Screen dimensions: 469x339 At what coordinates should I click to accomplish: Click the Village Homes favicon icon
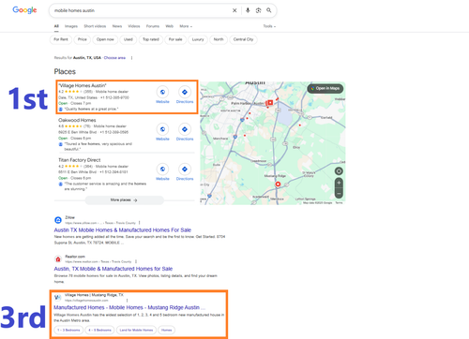57,297
